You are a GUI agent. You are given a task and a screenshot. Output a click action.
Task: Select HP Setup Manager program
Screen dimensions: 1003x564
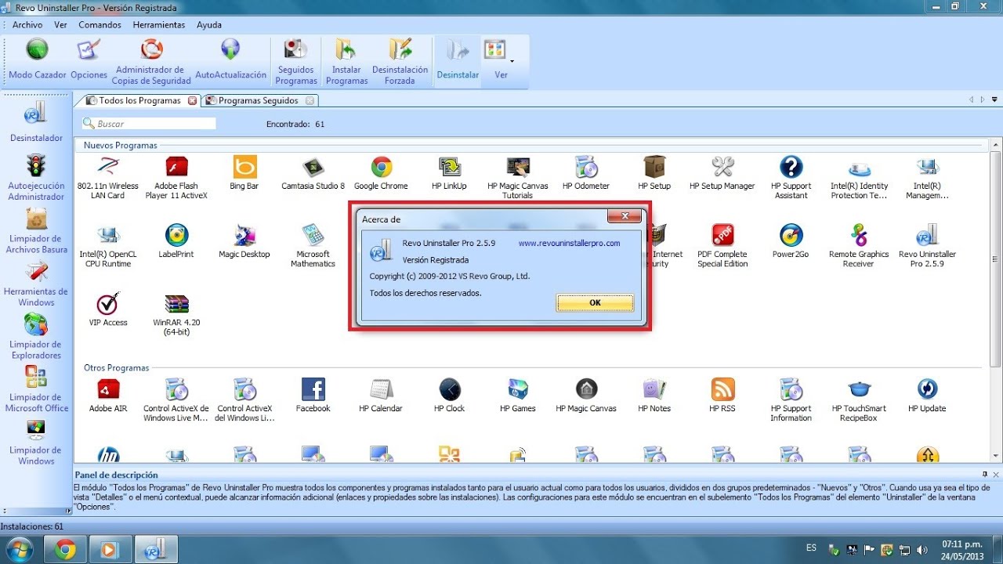point(722,172)
